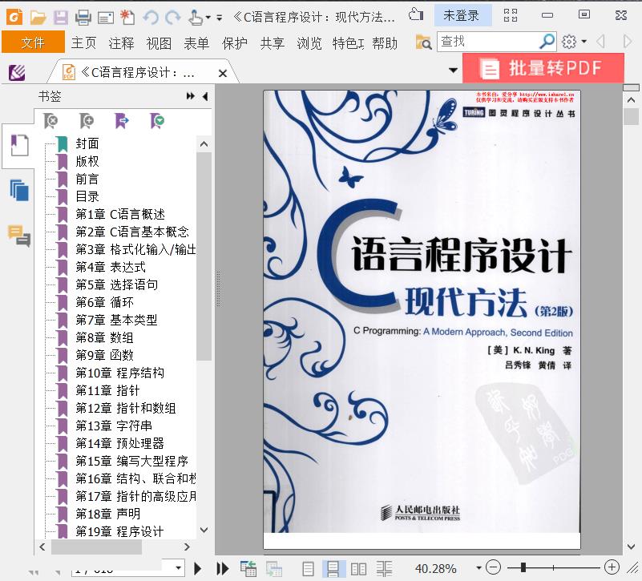Switch to the 帮助 ribbon tab
Viewport: 642px width, 581px height.
click(385, 42)
